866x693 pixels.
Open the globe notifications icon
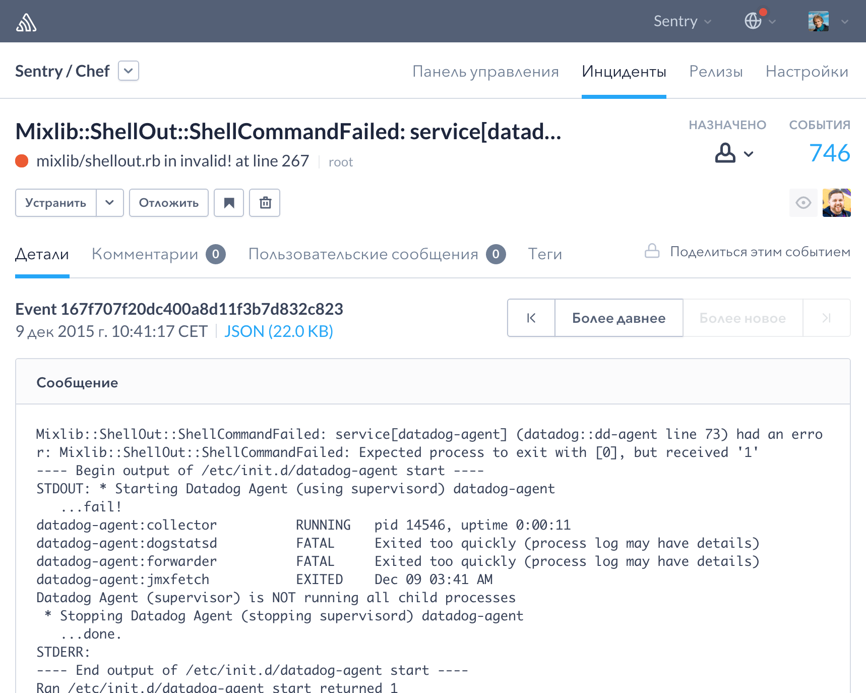(x=753, y=21)
